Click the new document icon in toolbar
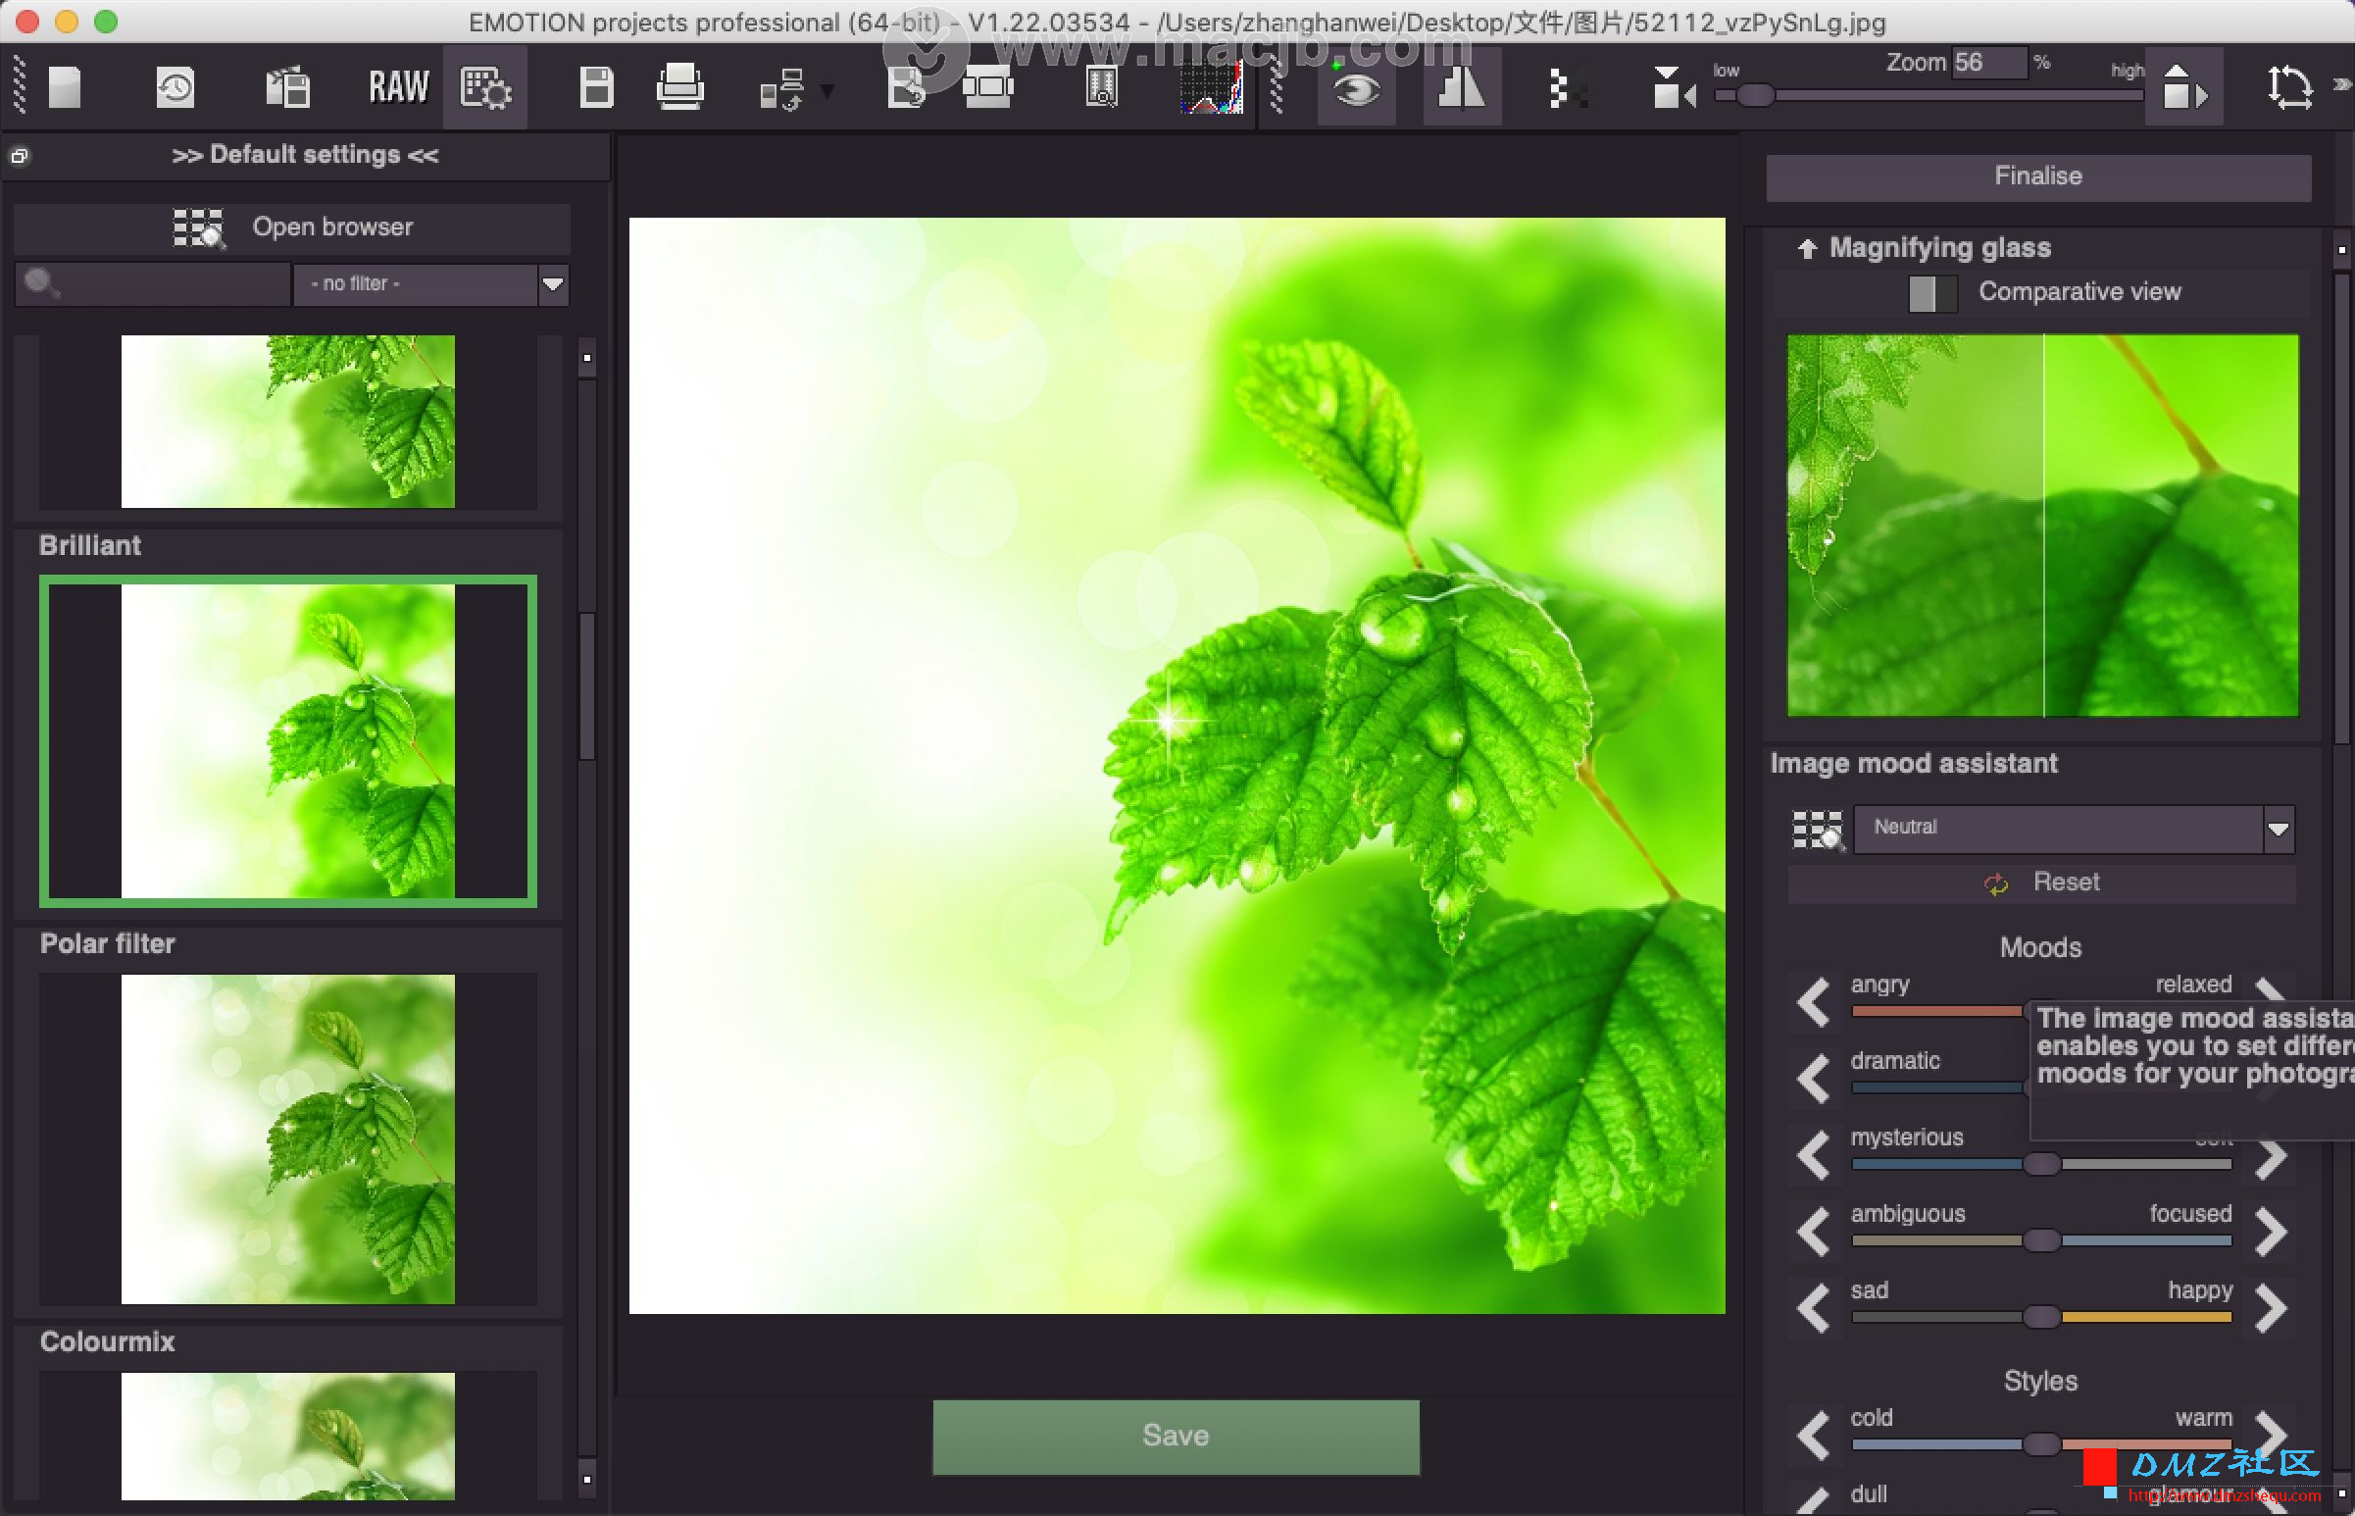 tap(64, 87)
